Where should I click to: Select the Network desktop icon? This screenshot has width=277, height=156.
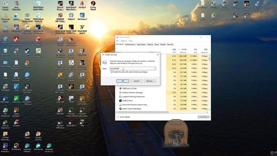[x=5, y=40]
